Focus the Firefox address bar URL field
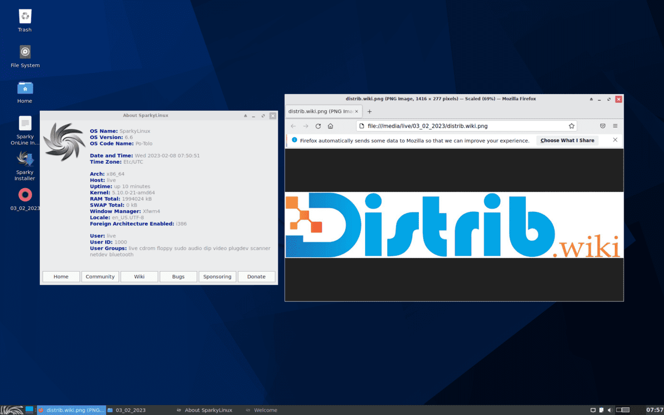 pos(466,126)
